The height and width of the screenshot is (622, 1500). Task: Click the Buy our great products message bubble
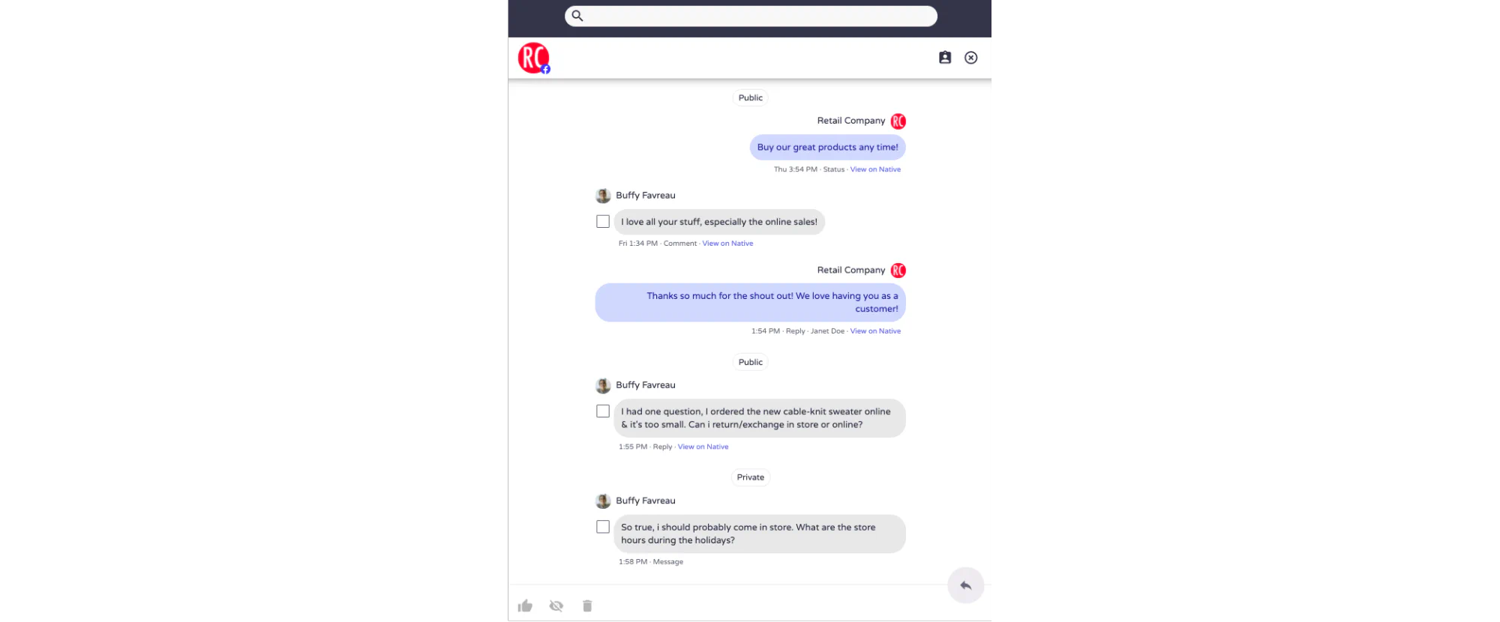[x=827, y=148]
